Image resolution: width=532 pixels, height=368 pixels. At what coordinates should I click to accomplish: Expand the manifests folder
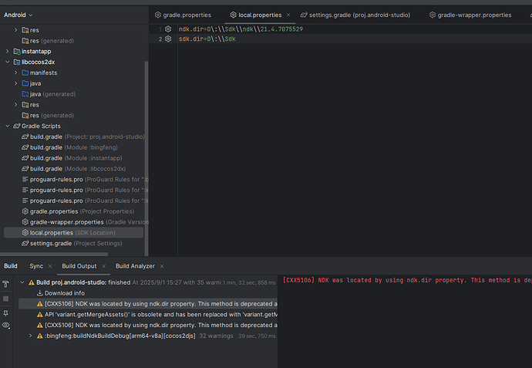[x=15, y=73]
